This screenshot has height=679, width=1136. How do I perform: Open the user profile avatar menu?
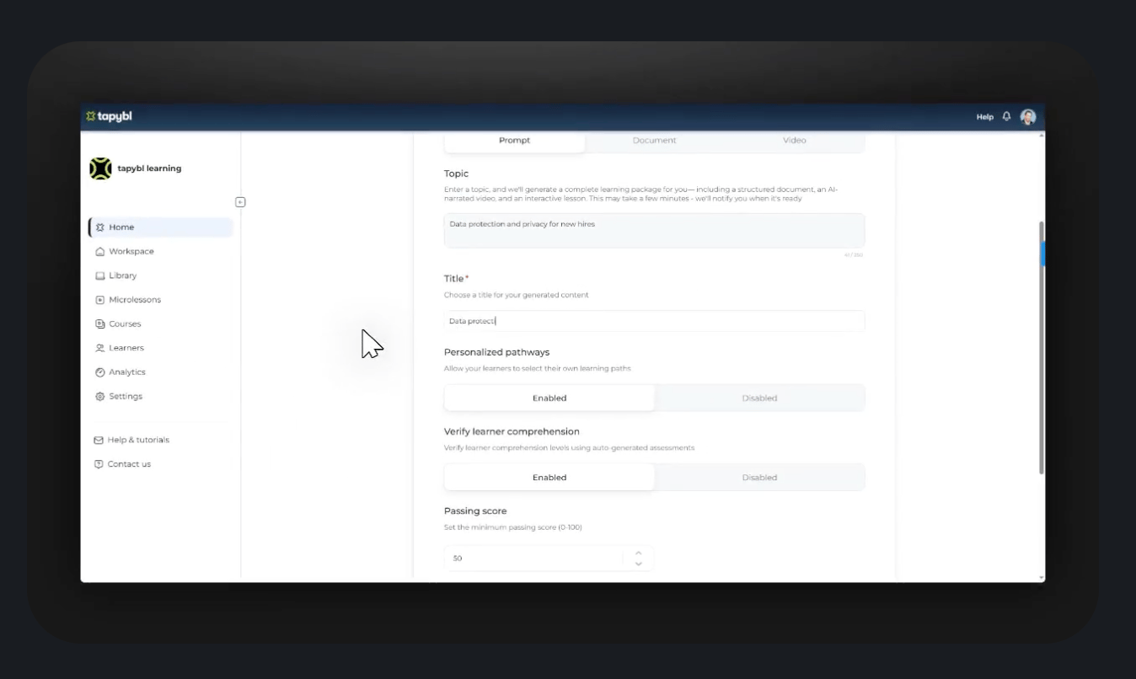(1028, 117)
